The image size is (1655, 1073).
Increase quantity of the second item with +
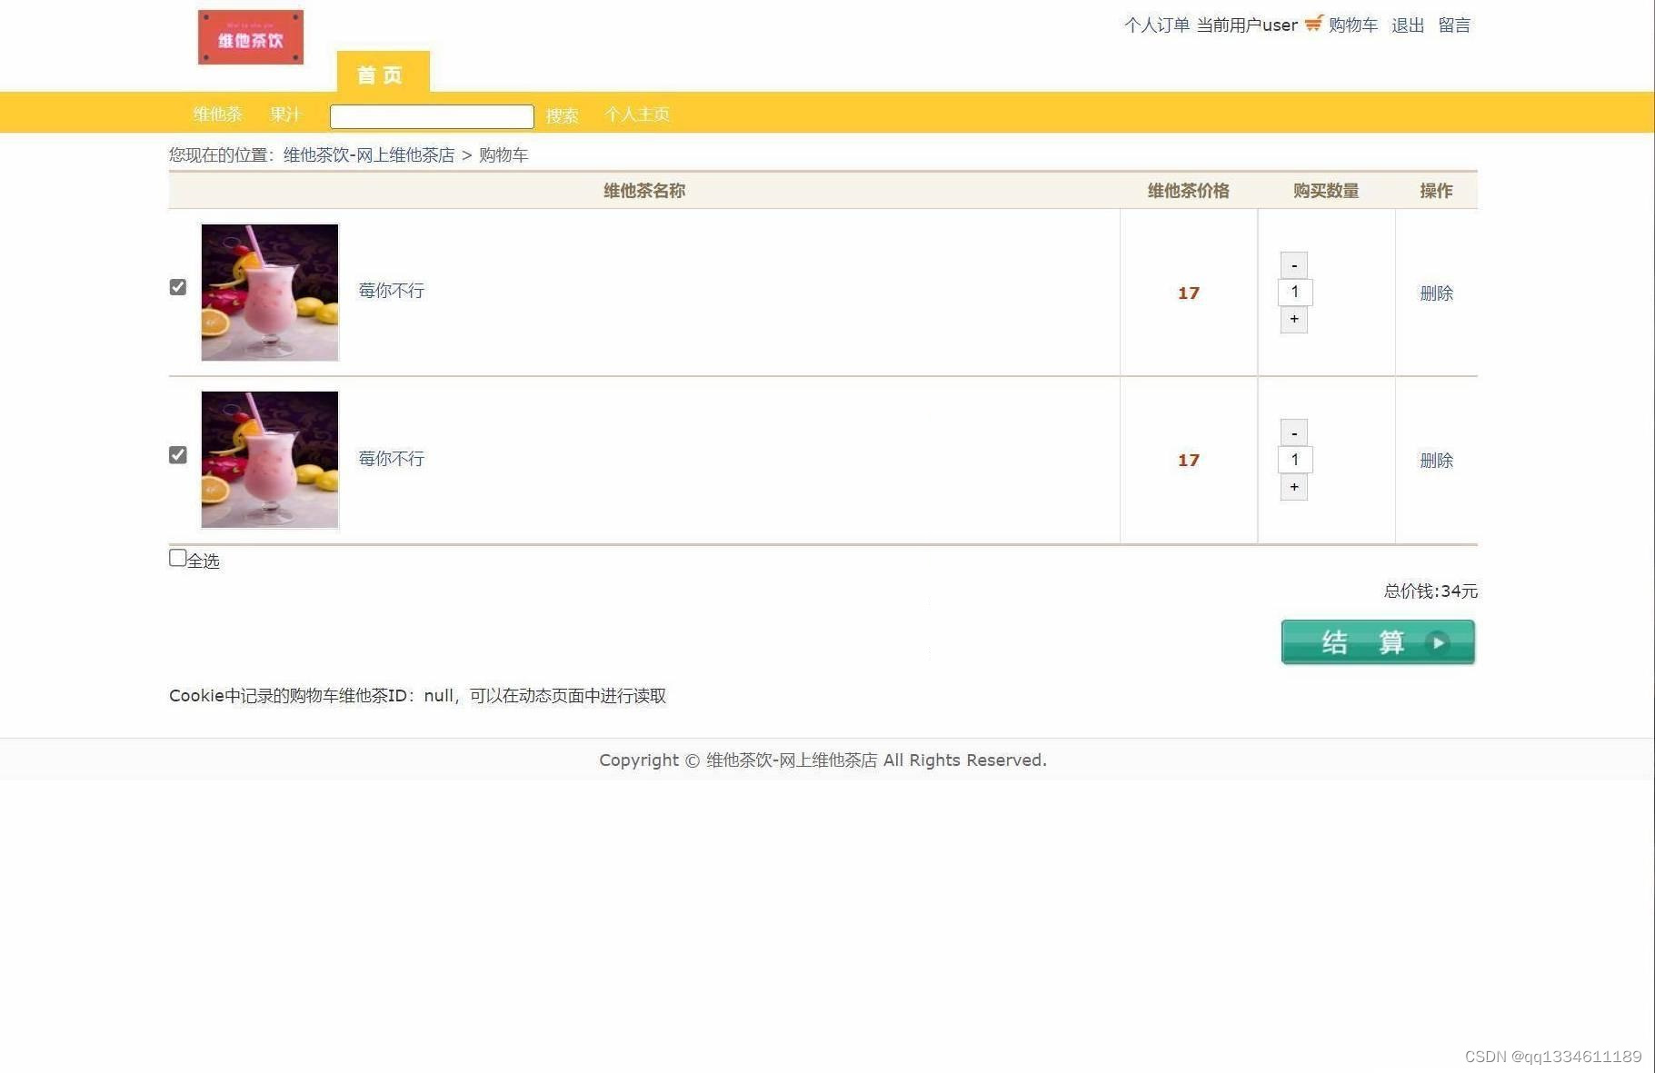[x=1293, y=487]
